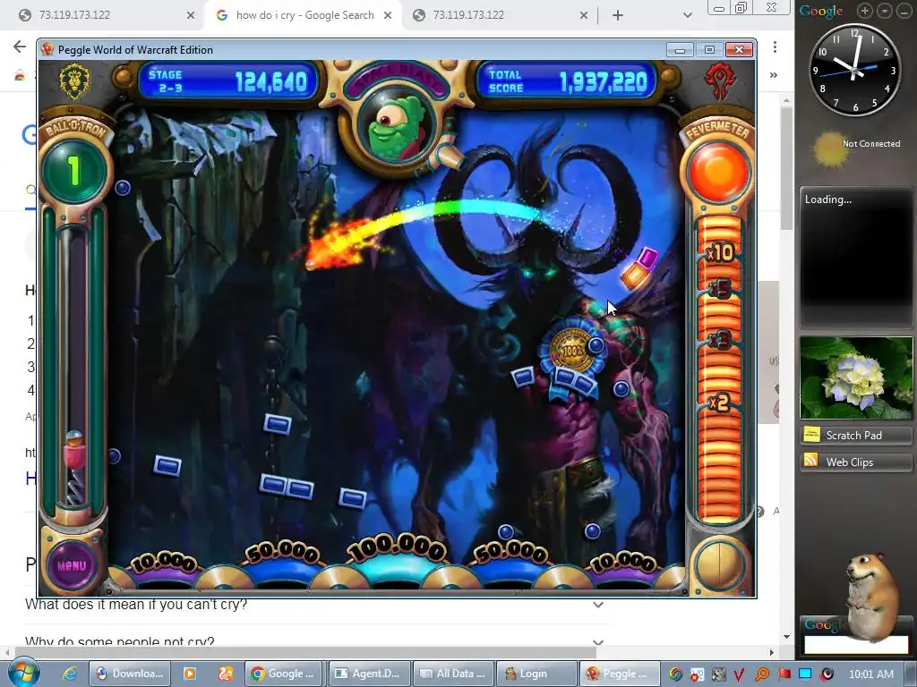Click the orange Fevermeter orb
The width and height of the screenshot is (917, 687).
tap(719, 174)
